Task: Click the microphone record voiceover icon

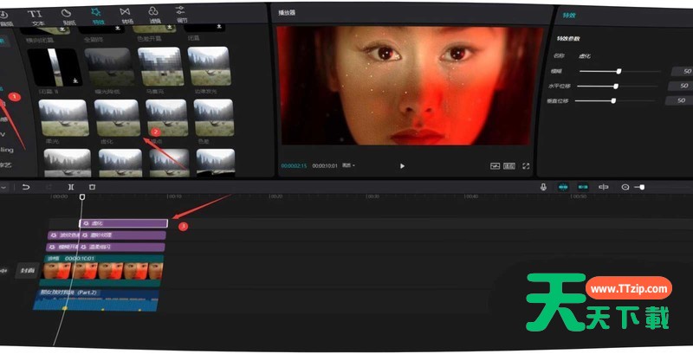Action: [543, 186]
